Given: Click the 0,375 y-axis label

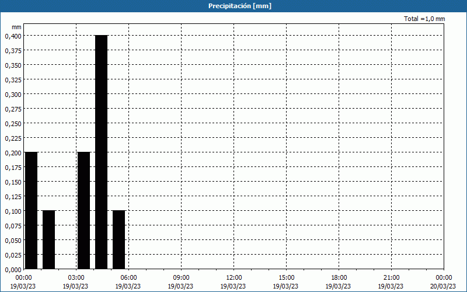Looking at the screenshot, I should tap(13, 51).
